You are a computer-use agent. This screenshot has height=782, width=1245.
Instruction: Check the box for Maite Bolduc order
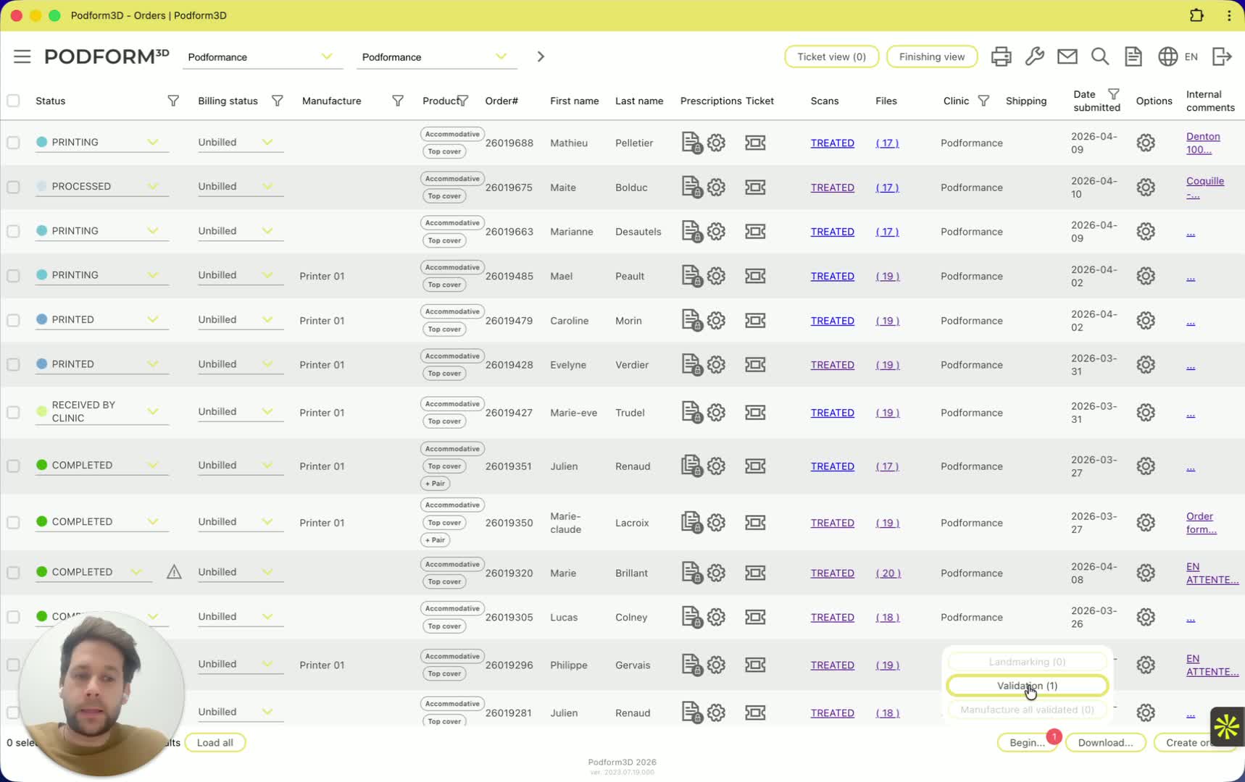13,187
